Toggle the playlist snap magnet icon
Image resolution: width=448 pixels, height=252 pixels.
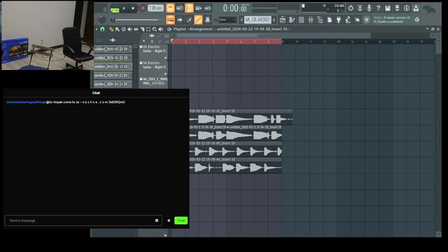click(x=103, y=29)
